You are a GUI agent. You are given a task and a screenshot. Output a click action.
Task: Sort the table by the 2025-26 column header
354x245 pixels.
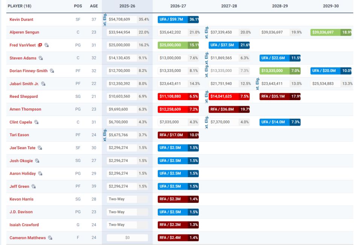click(127, 6)
